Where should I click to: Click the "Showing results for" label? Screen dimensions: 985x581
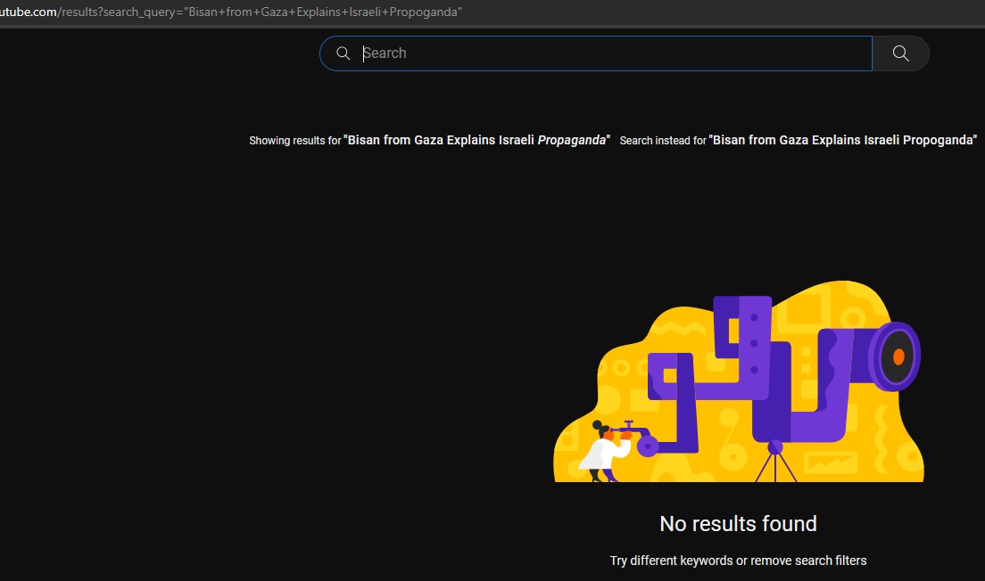pyautogui.click(x=294, y=141)
